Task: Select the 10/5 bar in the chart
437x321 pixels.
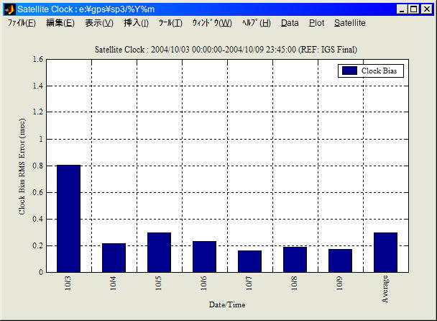Action: [x=159, y=252]
